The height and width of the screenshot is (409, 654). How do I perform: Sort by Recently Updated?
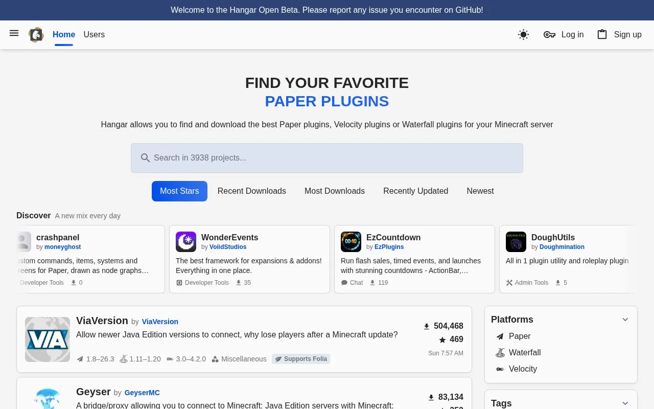(416, 191)
